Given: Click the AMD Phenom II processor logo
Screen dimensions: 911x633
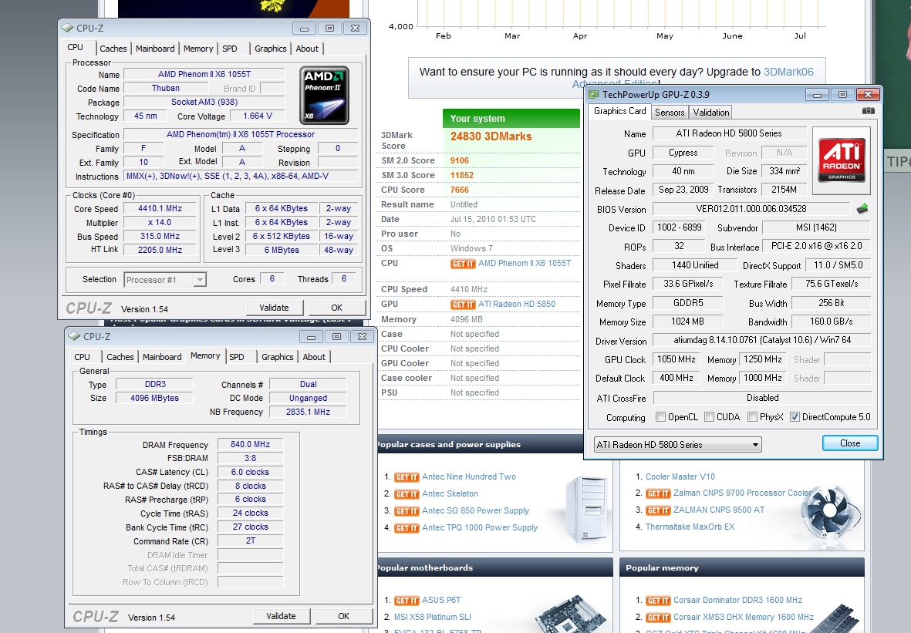Looking at the screenshot, I should point(324,96).
